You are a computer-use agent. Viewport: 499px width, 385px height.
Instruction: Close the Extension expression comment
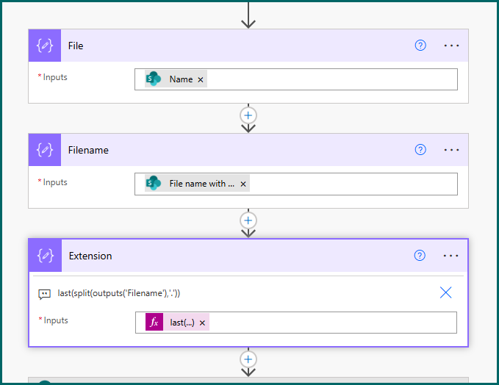[x=445, y=292]
